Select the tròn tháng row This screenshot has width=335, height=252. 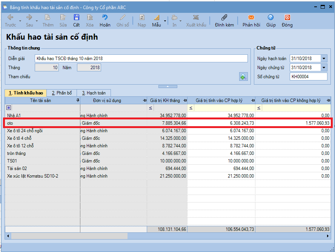168,153
